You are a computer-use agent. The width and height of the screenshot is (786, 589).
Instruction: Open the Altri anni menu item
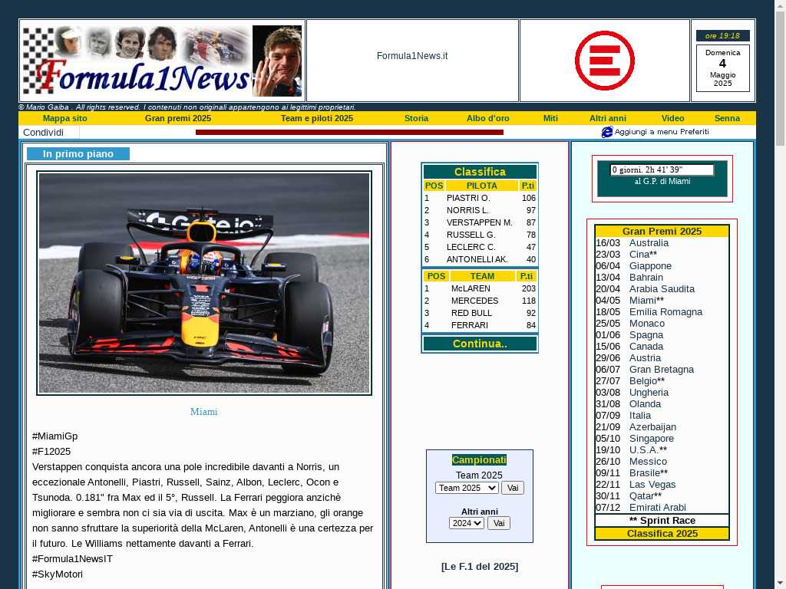tap(608, 118)
